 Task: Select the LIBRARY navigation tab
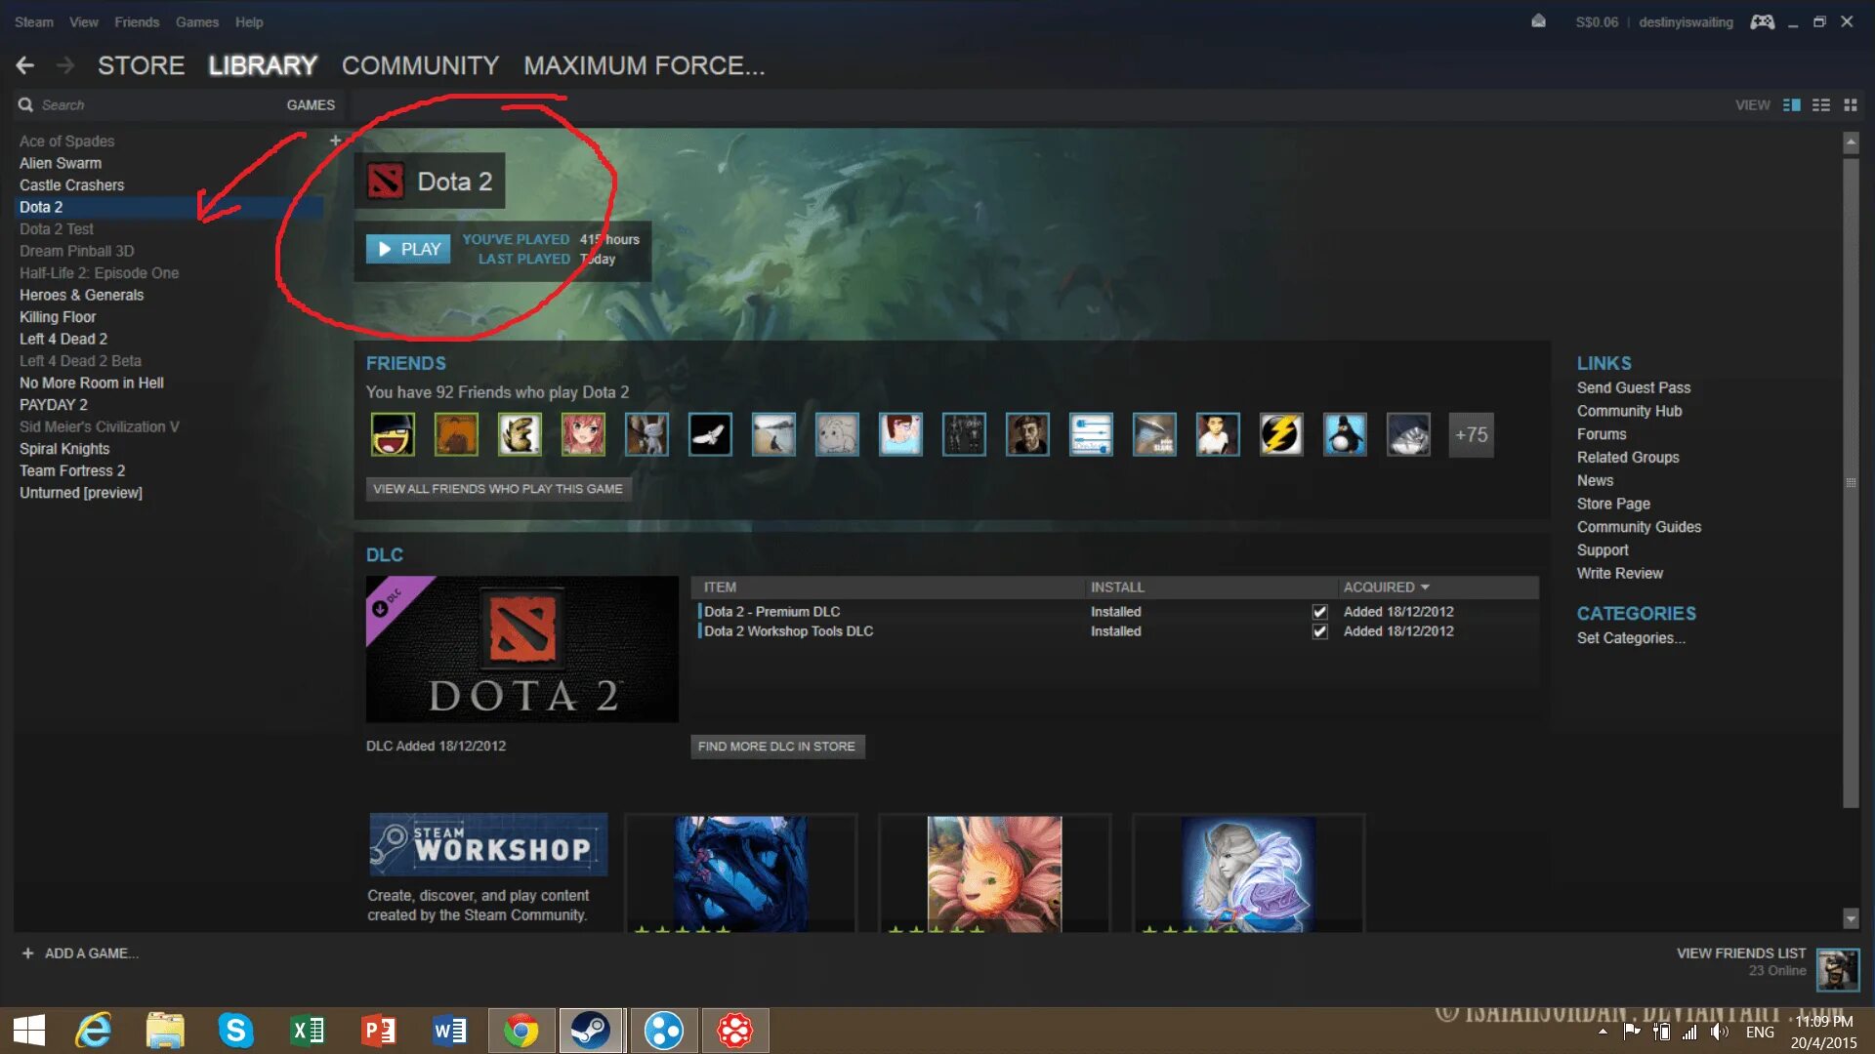pyautogui.click(x=263, y=65)
